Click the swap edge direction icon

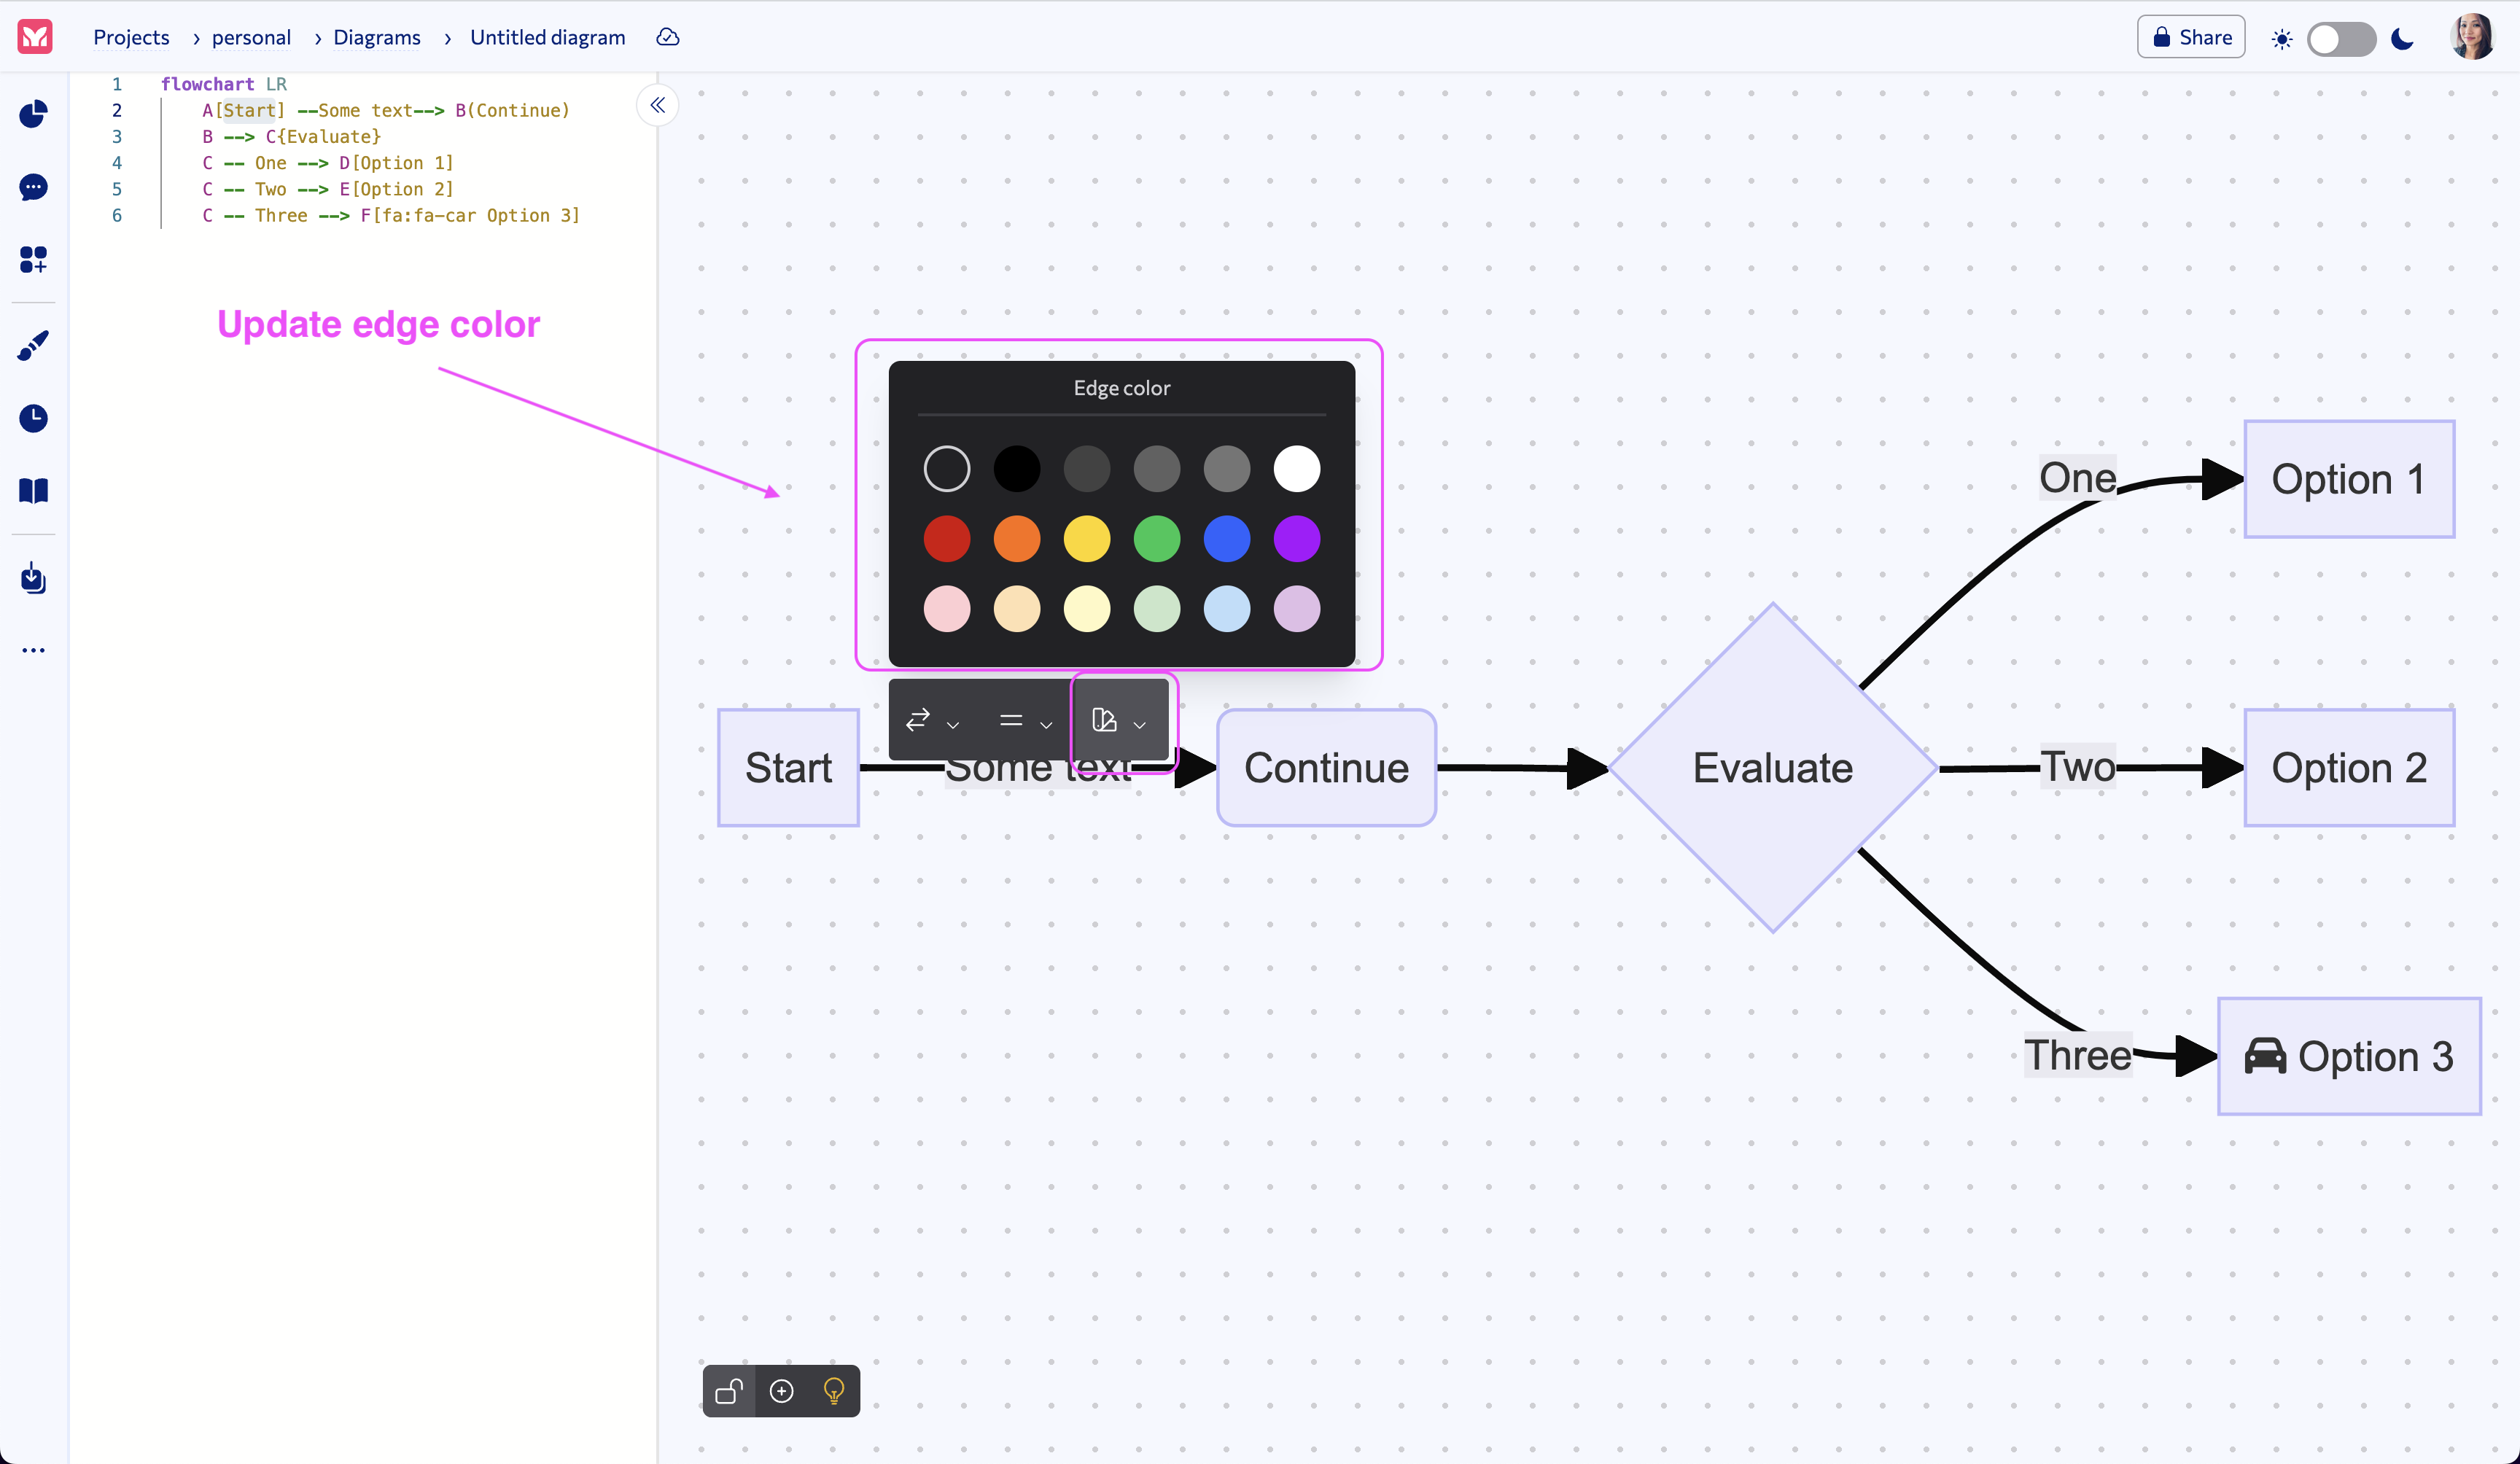[x=919, y=721]
